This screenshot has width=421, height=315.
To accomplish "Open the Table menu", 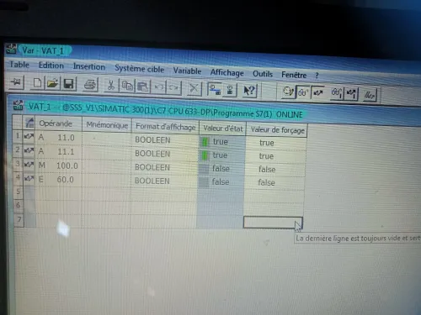I will 19,65.
